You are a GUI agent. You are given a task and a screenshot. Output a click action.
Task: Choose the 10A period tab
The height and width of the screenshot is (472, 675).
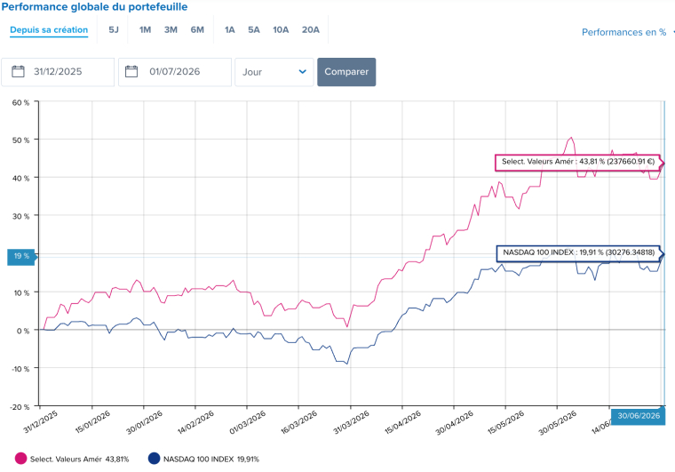[x=281, y=29]
